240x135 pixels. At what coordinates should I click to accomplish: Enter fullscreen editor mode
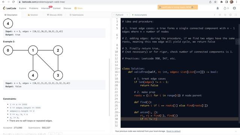[x=236, y=15]
